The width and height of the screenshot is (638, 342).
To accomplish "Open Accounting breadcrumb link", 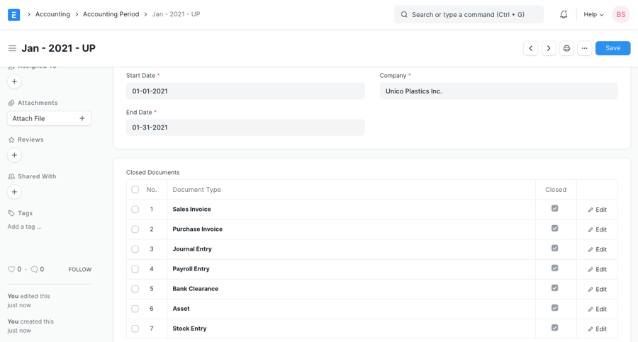I will tap(52, 14).
